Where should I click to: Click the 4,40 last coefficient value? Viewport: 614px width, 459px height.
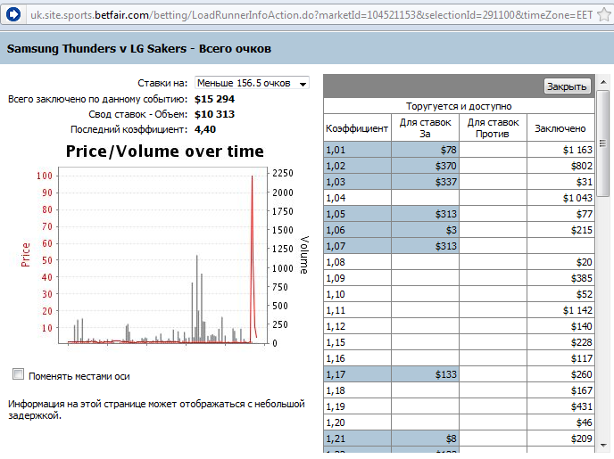pyautogui.click(x=205, y=129)
